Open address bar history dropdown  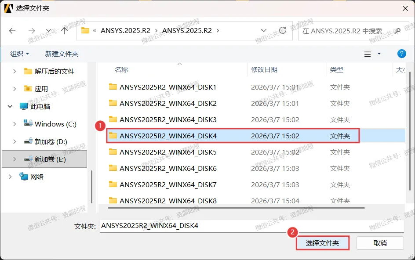click(x=264, y=30)
